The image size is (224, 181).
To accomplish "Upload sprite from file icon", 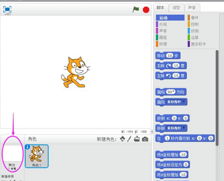I will (137, 139).
